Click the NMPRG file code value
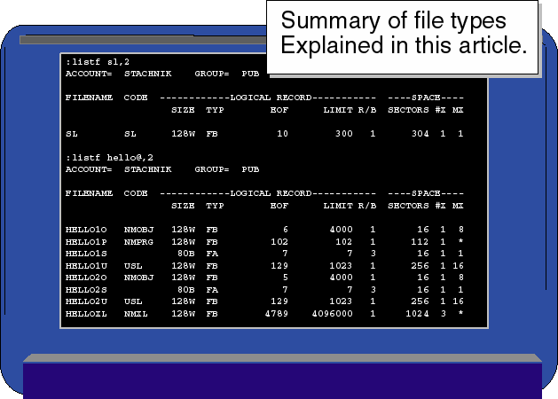The height and width of the screenshot is (399, 558). coord(138,239)
